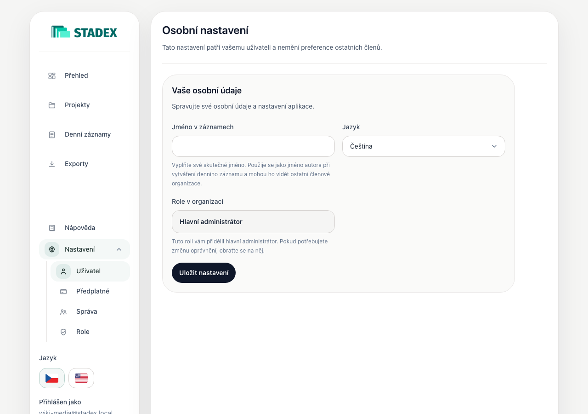Go to the Exporty menu item
Viewport: 588px width, 414px height.
click(85, 164)
